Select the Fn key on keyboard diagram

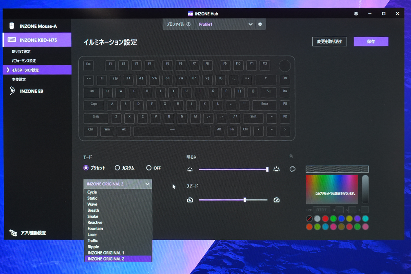(x=232, y=131)
